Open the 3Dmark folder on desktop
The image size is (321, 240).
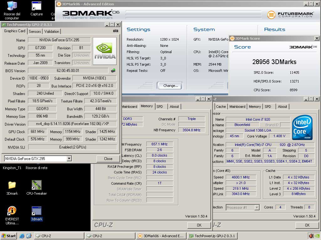coord(12,188)
